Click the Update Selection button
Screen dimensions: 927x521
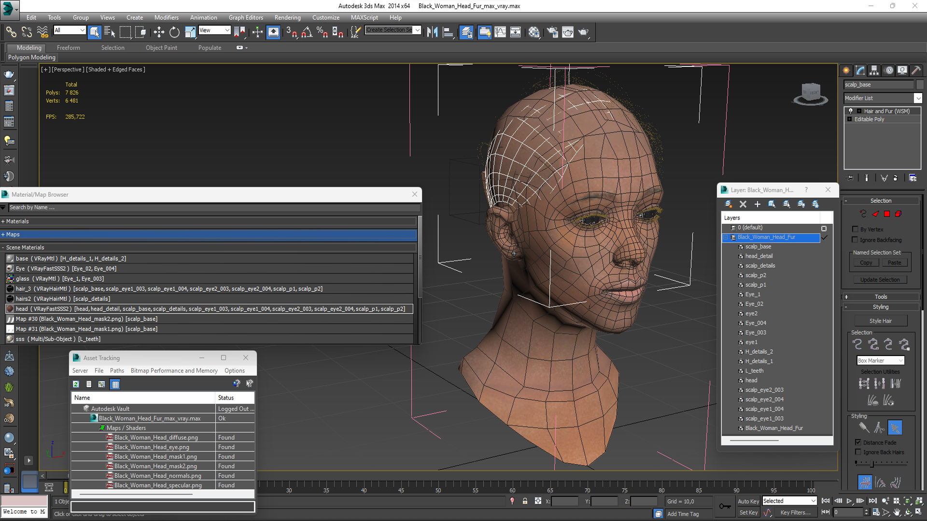pyautogui.click(x=880, y=280)
